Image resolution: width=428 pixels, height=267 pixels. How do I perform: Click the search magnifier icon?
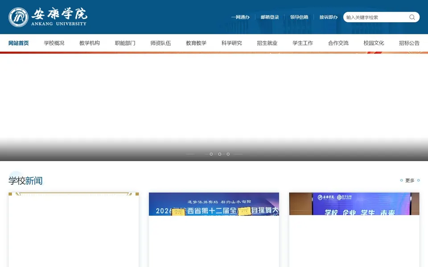[412, 17]
